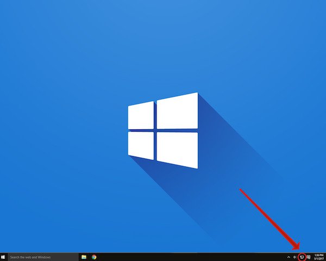Show hidden system tray icons

click(x=289, y=257)
